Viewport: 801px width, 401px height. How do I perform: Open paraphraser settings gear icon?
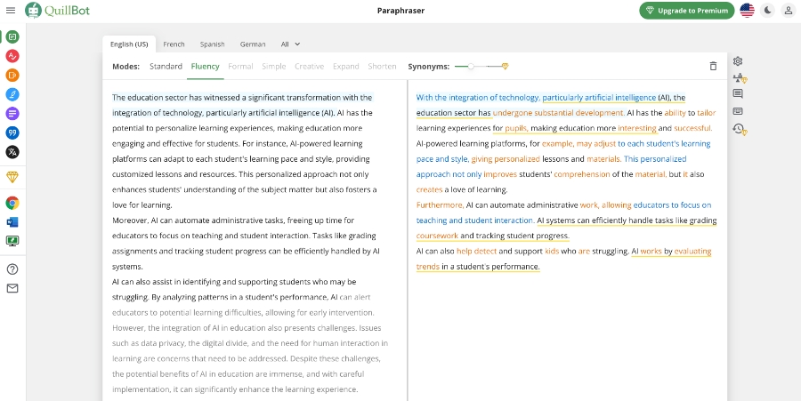pos(738,61)
